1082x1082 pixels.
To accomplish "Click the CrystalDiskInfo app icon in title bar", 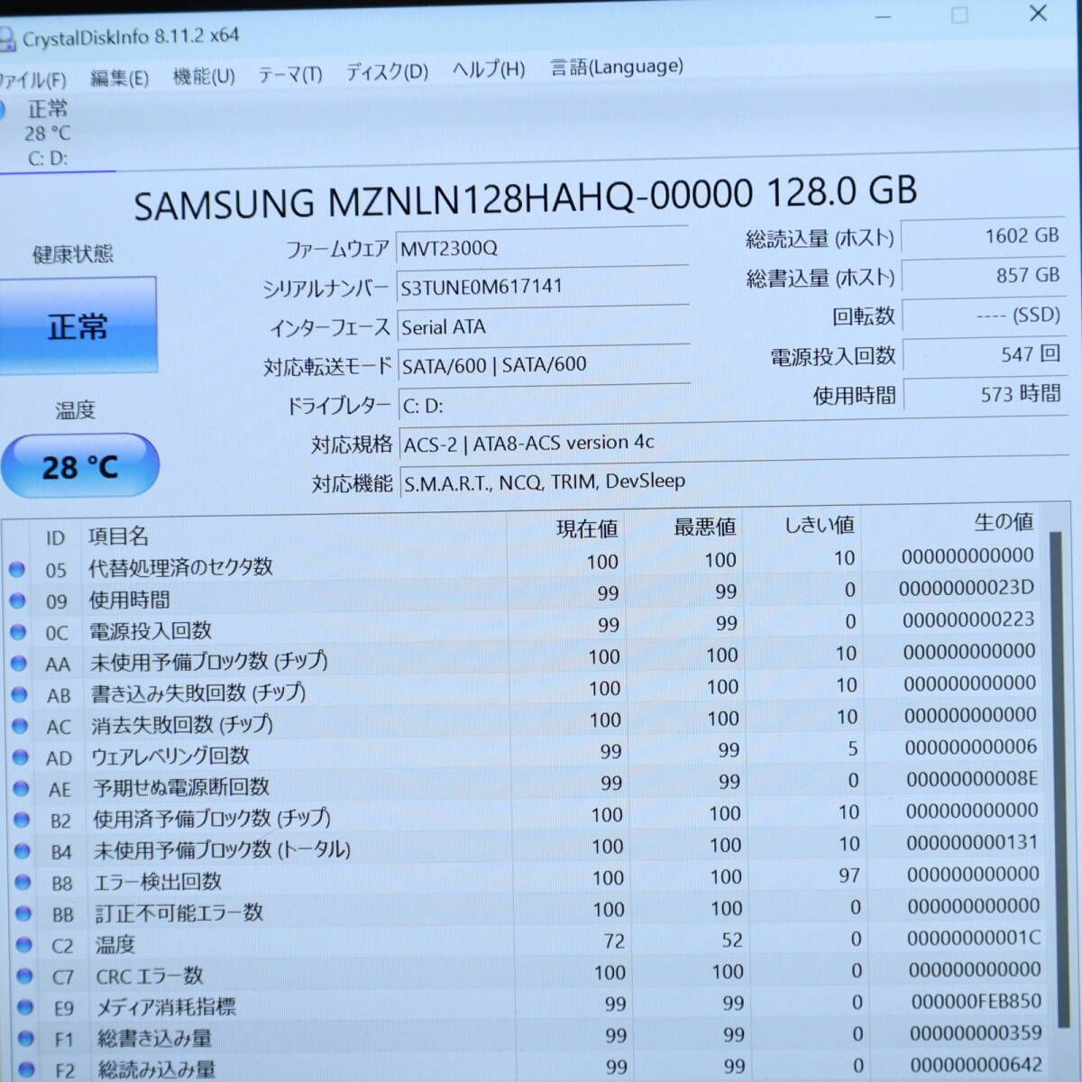I will 7,40.
